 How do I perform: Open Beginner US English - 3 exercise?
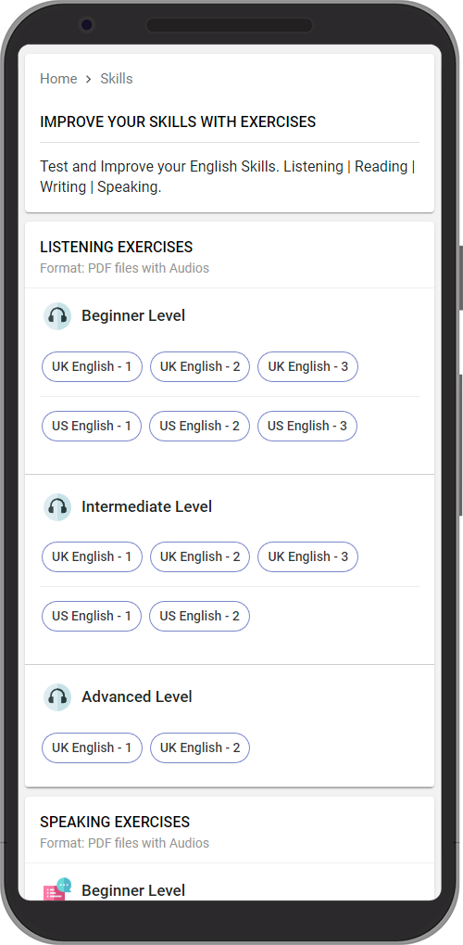pyautogui.click(x=307, y=426)
